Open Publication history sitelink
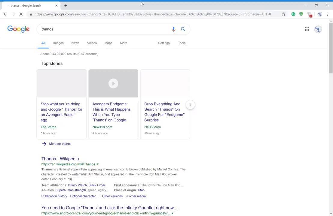 [54, 196]
